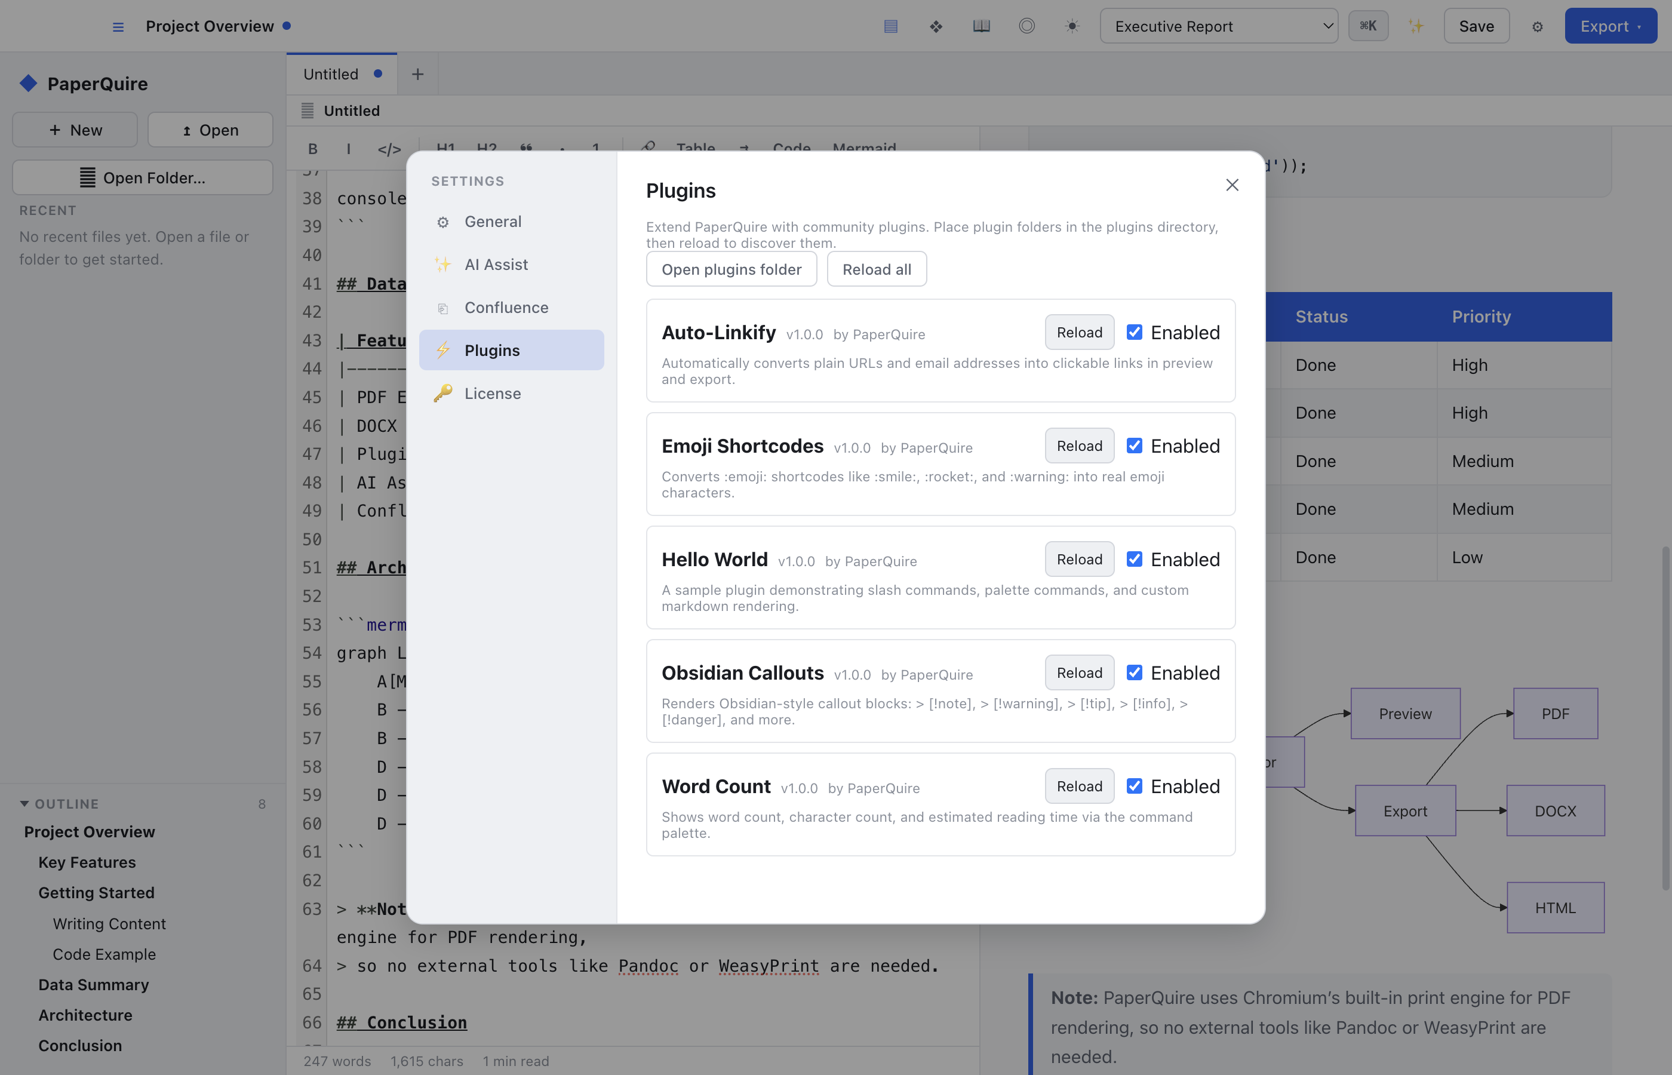Reload the Hello World plugin
The width and height of the screenshot is (1672, 1075).
pos(1079,559)
